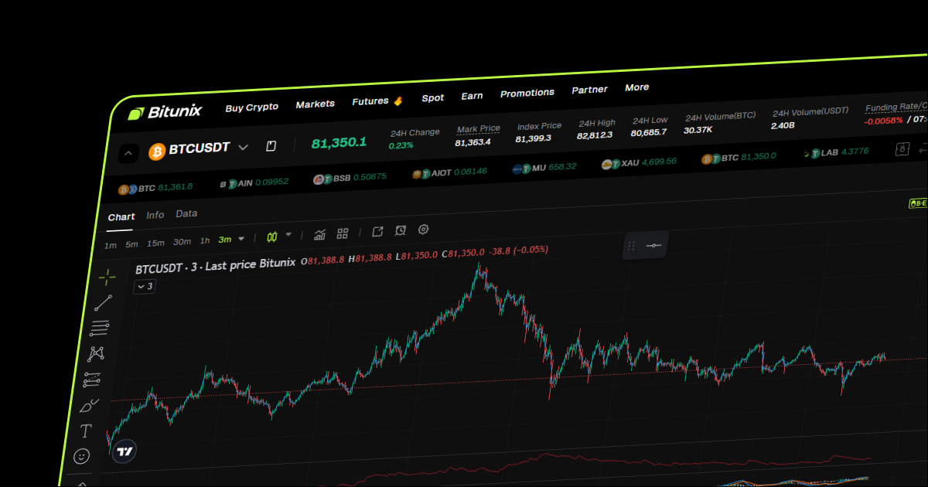
Task: Switch to the Chart tab
Action: 121,217
